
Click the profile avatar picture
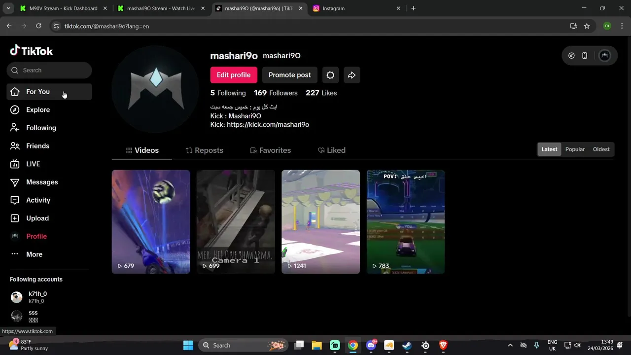(x=156, y=89)
